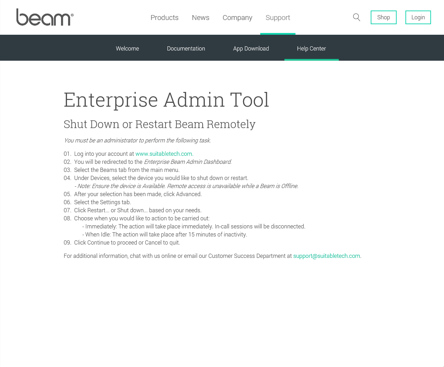
Task: Switch to the Welcome tab
Action: point(127,48)
